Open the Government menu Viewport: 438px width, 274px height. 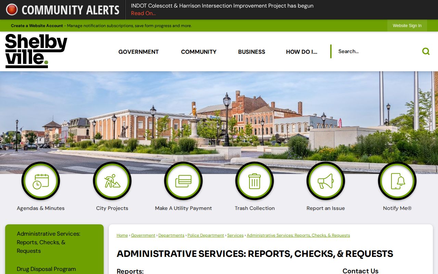(x=139, y=52)
